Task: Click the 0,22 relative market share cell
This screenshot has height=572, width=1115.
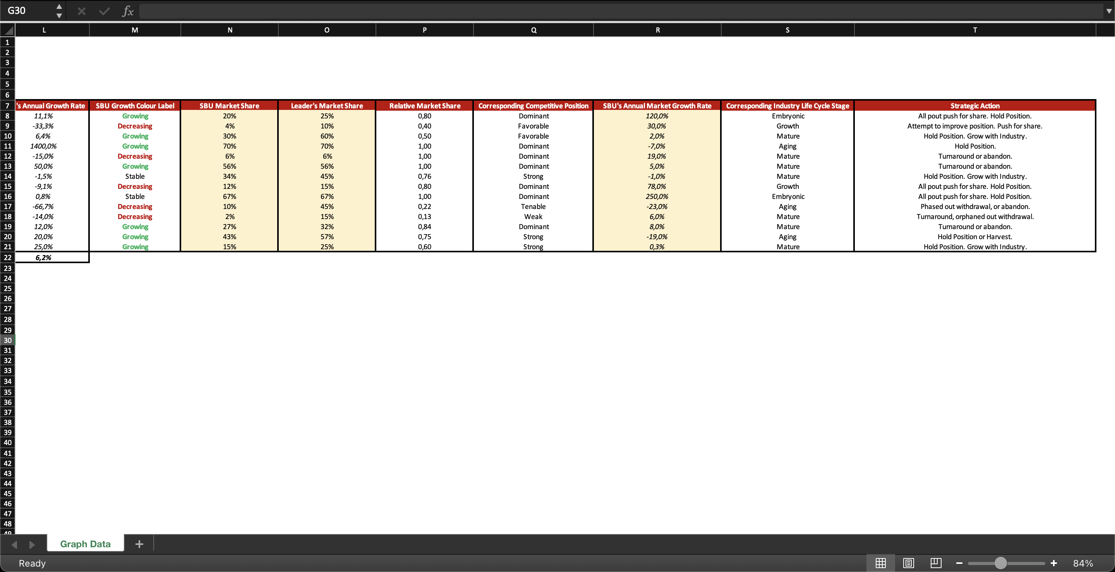Action: [424, 206]
